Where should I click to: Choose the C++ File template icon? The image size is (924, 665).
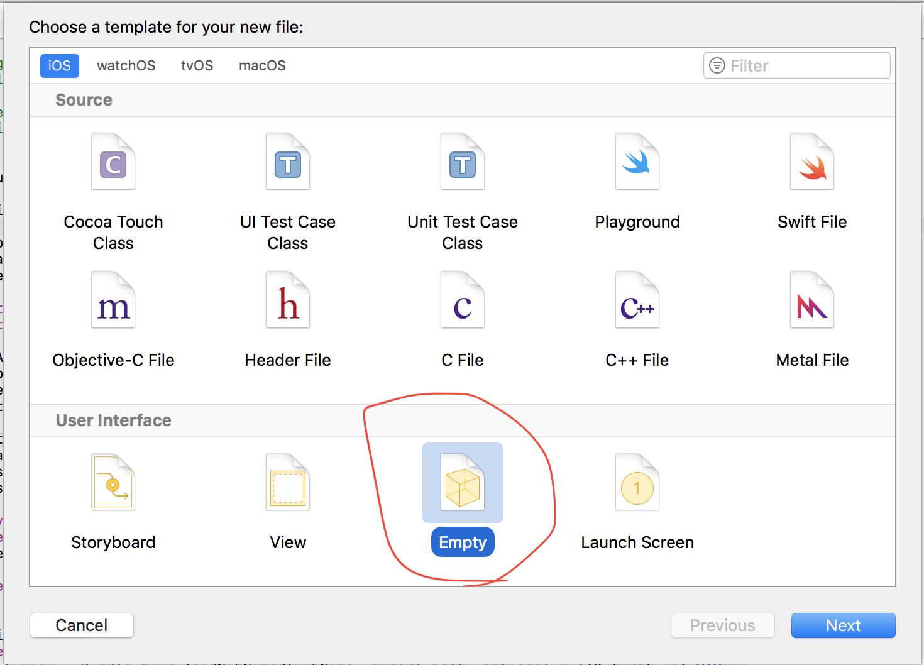pyautogui.click(x=637, y=300)
